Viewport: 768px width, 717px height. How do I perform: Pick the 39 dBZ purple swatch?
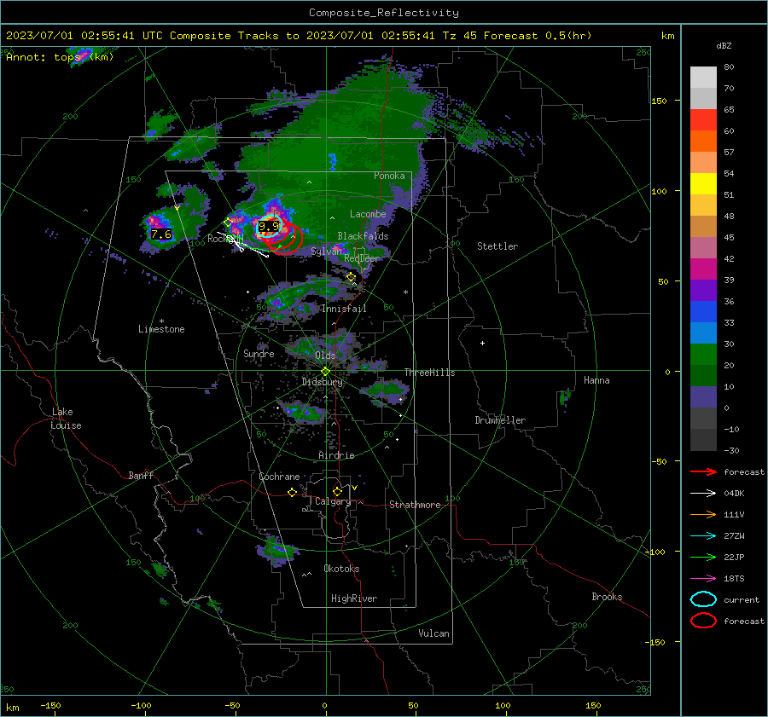703,290
